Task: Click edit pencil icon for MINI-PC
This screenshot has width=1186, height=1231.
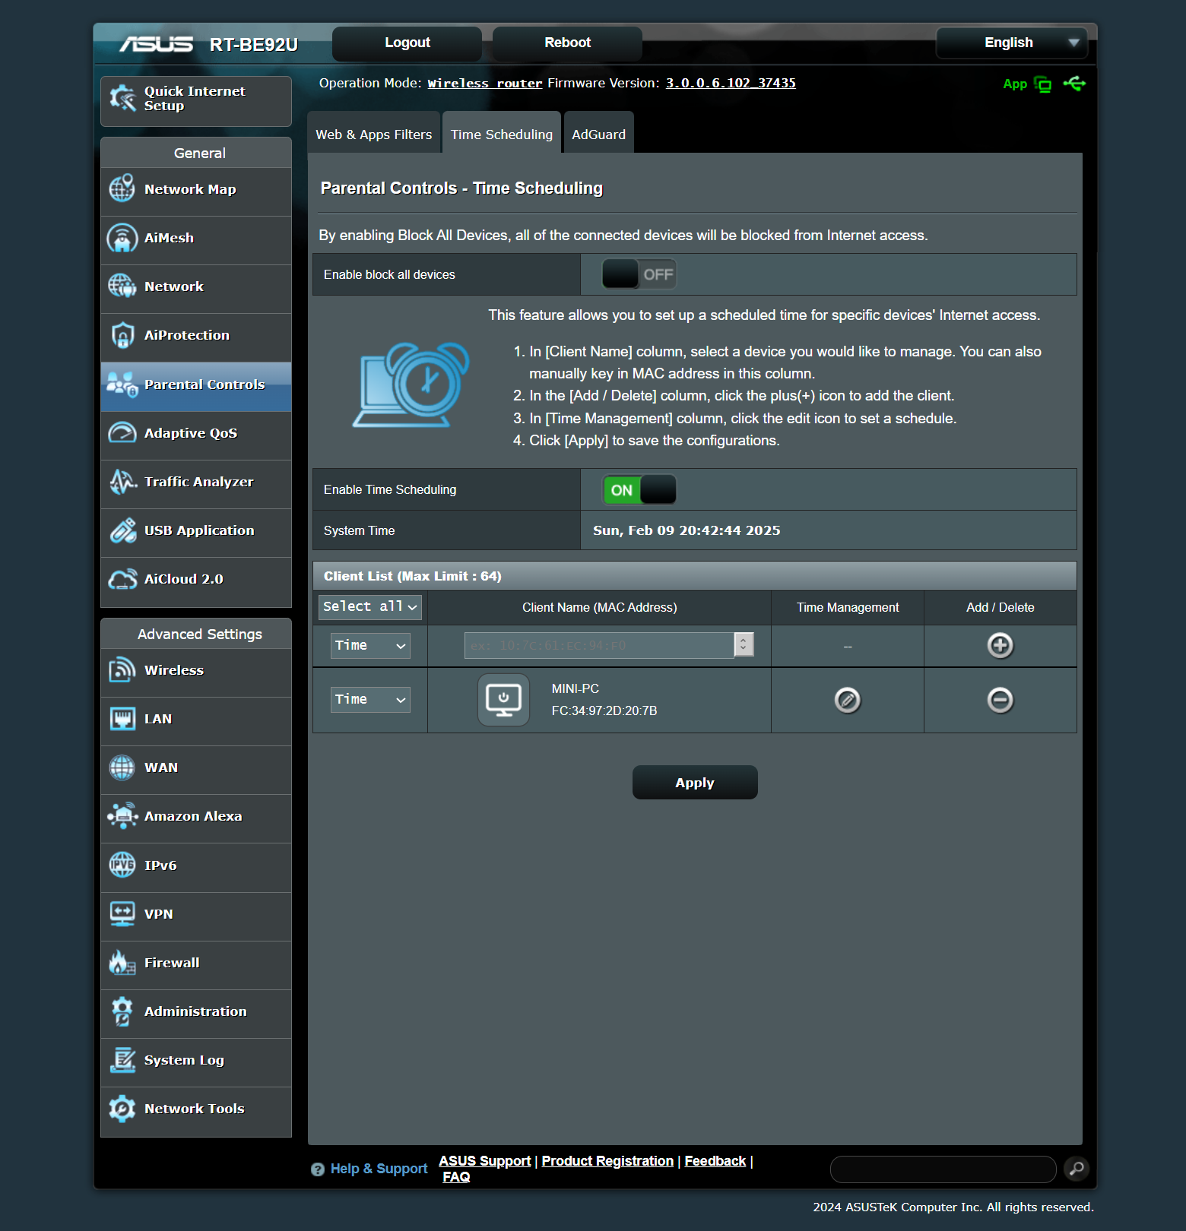Action: pyautogui.click(x=848, y=700)
